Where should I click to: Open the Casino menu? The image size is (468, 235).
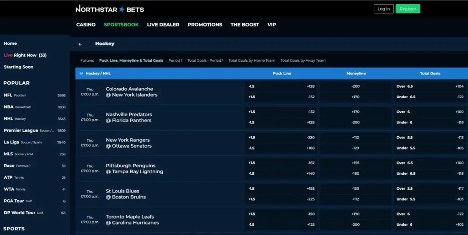pyautogui.click(x=85, y=25)
